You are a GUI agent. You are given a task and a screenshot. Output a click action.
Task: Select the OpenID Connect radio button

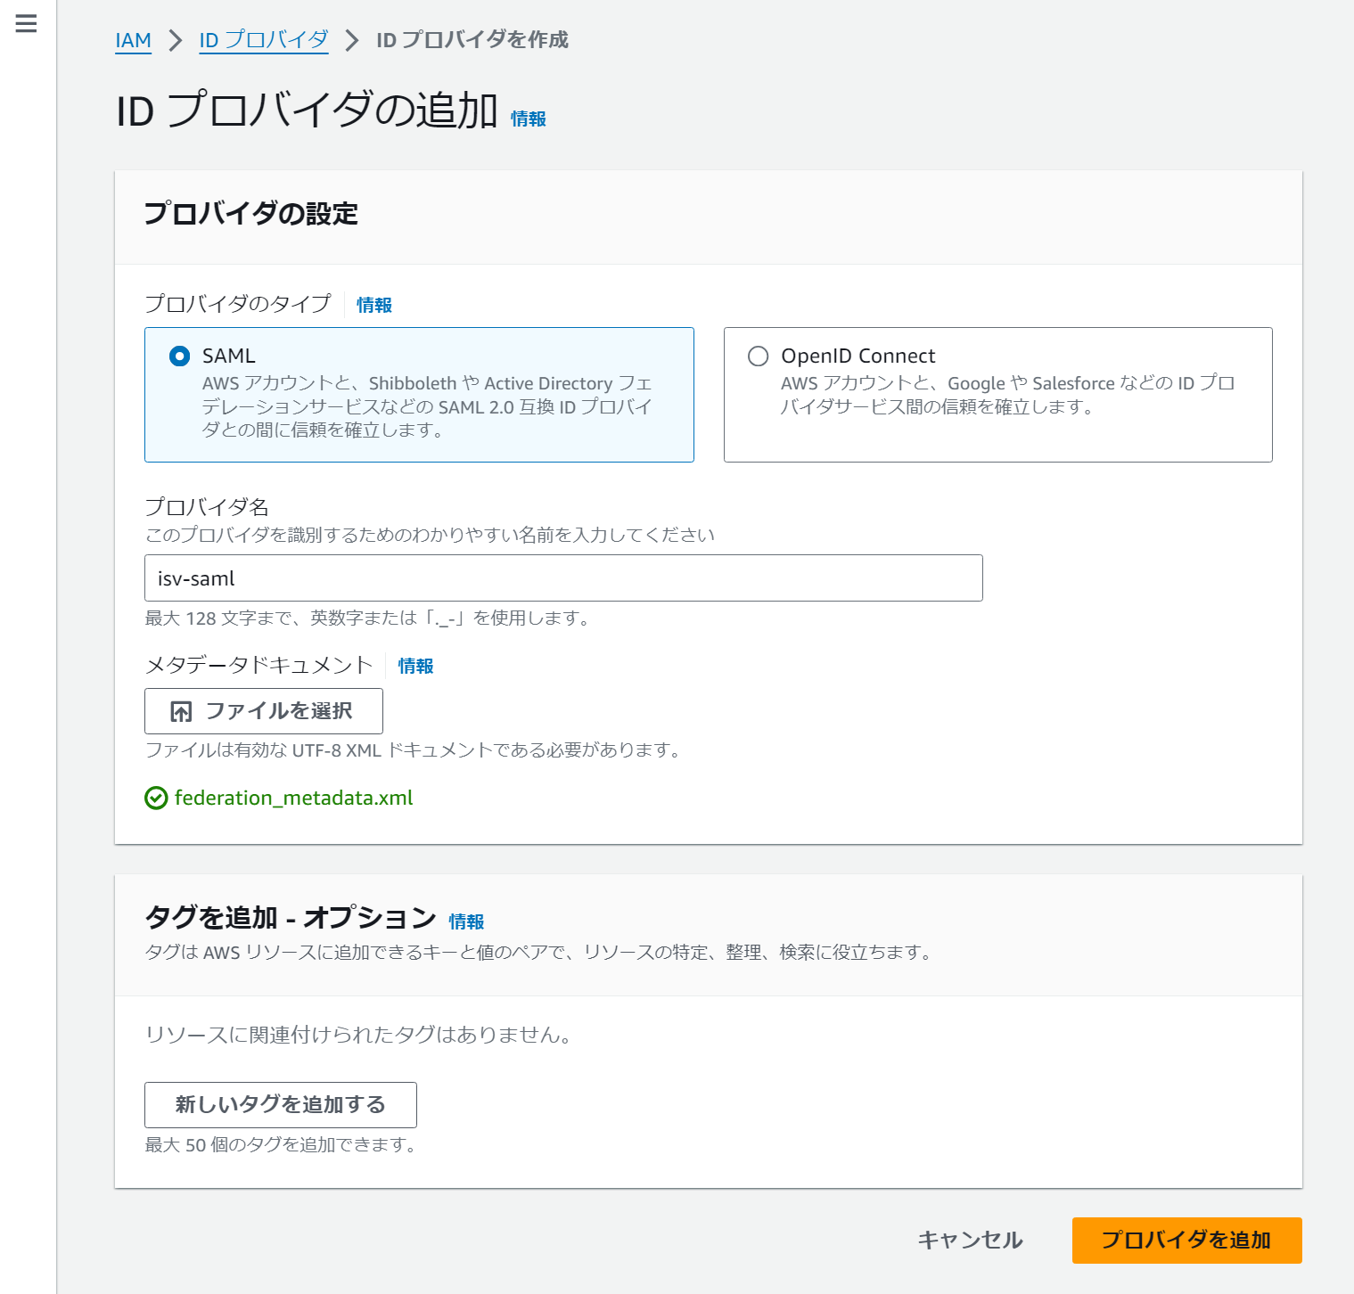coord(758,356)
